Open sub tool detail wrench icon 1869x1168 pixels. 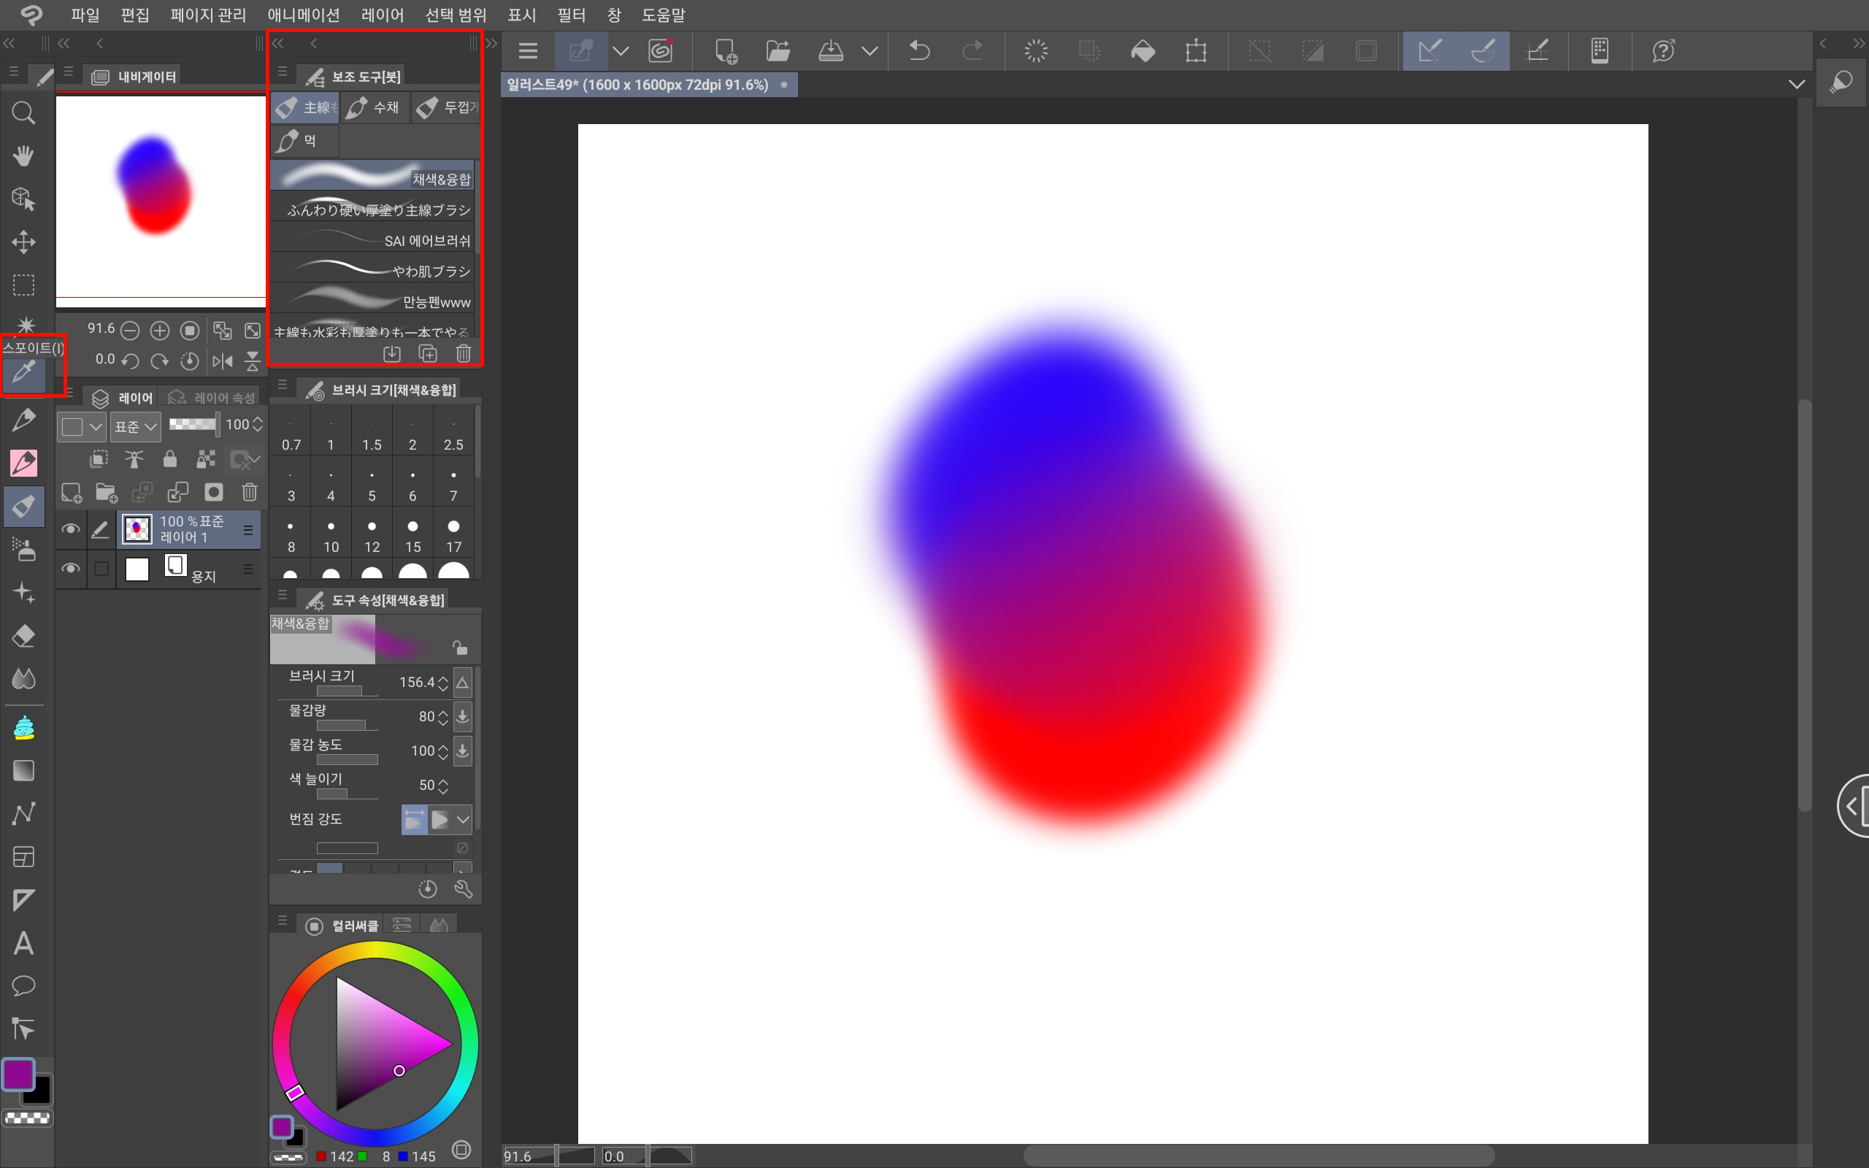point(464,889)
